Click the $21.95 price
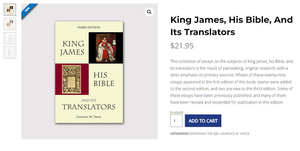Viewport: 300px width, 151px height. pyautogui.click(x=182, y=46)
